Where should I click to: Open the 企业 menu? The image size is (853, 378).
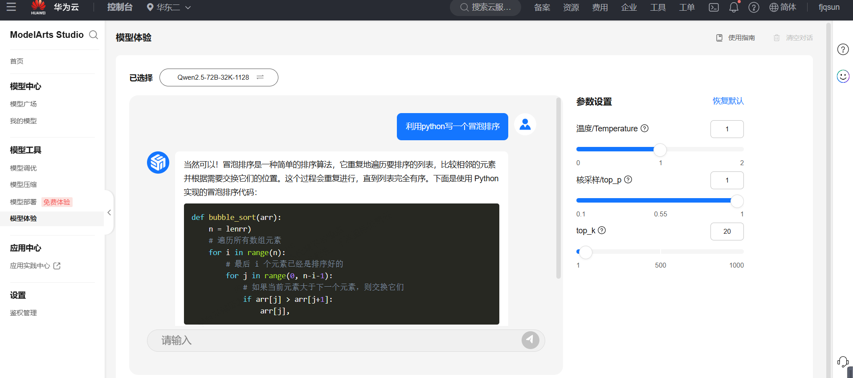629,7
